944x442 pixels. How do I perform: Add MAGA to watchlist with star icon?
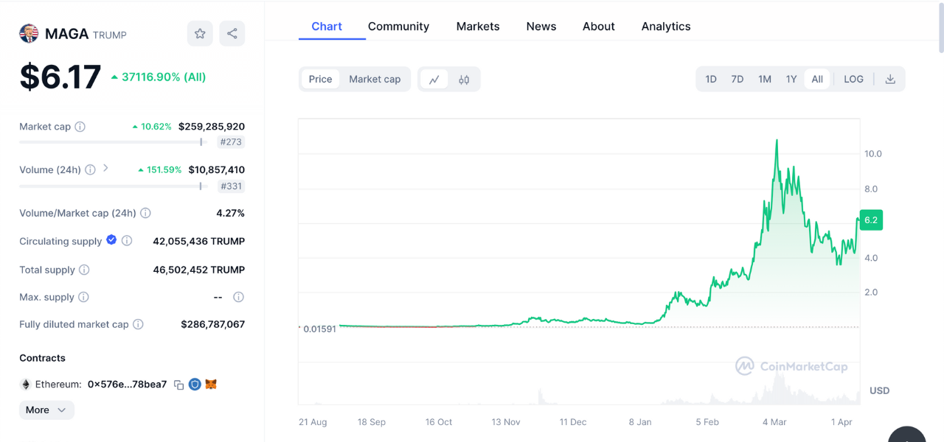point(200,33)
